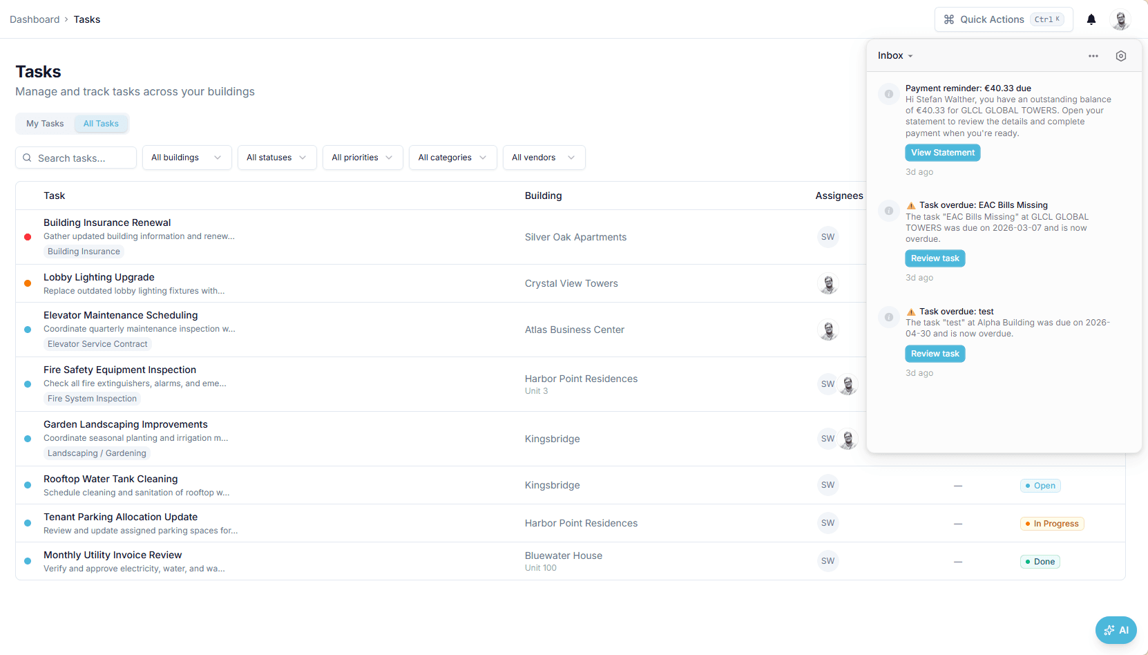Open the Monthly Utility Invoice Review task
This screenshot has height=655, width=1148.
point(113,555)
